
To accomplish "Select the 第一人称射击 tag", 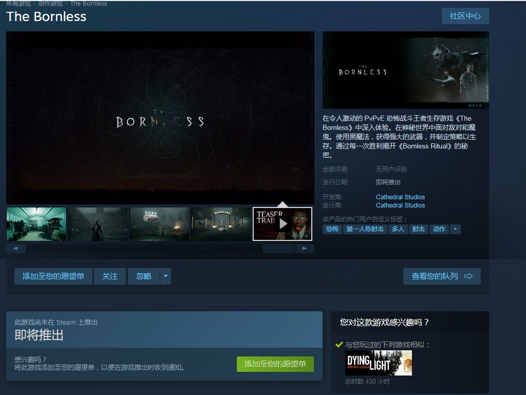I will (365, 229).
